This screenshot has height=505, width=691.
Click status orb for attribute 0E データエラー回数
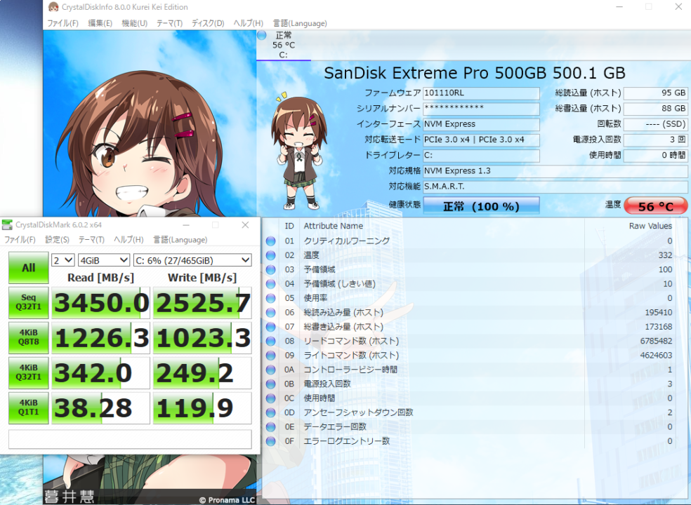(x=270, y=426)
